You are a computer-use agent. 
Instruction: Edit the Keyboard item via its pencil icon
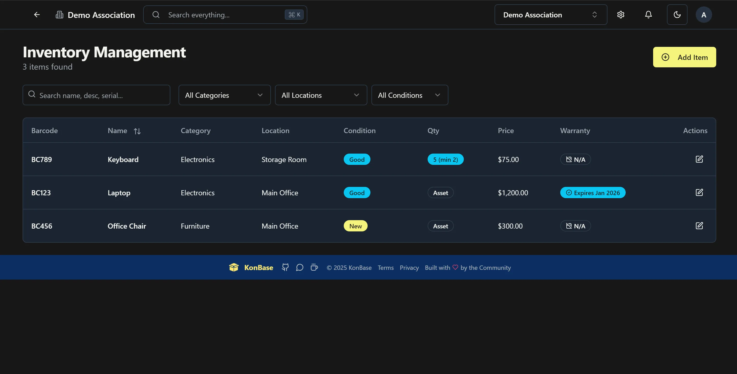(x=699, y=159)
